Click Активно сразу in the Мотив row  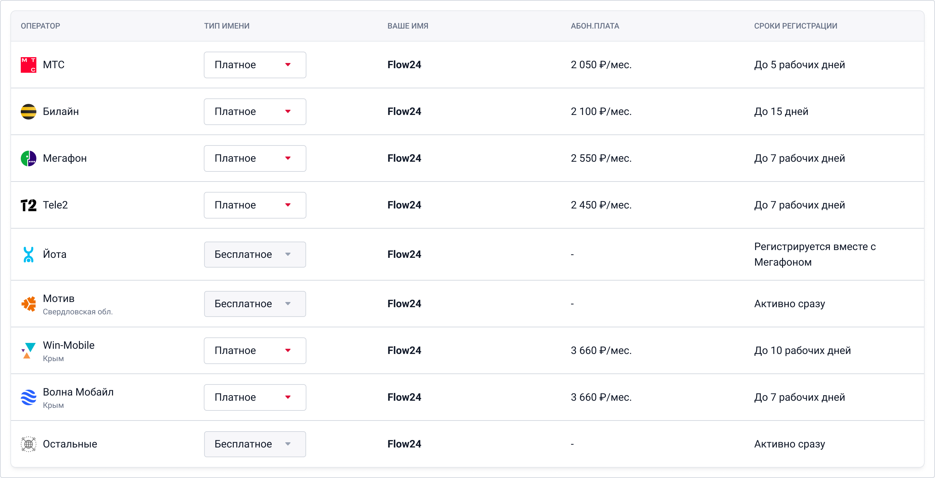point(790,304)
